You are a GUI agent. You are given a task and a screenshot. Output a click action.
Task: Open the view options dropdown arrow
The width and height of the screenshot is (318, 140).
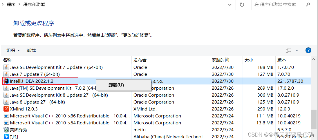(297, 50)
